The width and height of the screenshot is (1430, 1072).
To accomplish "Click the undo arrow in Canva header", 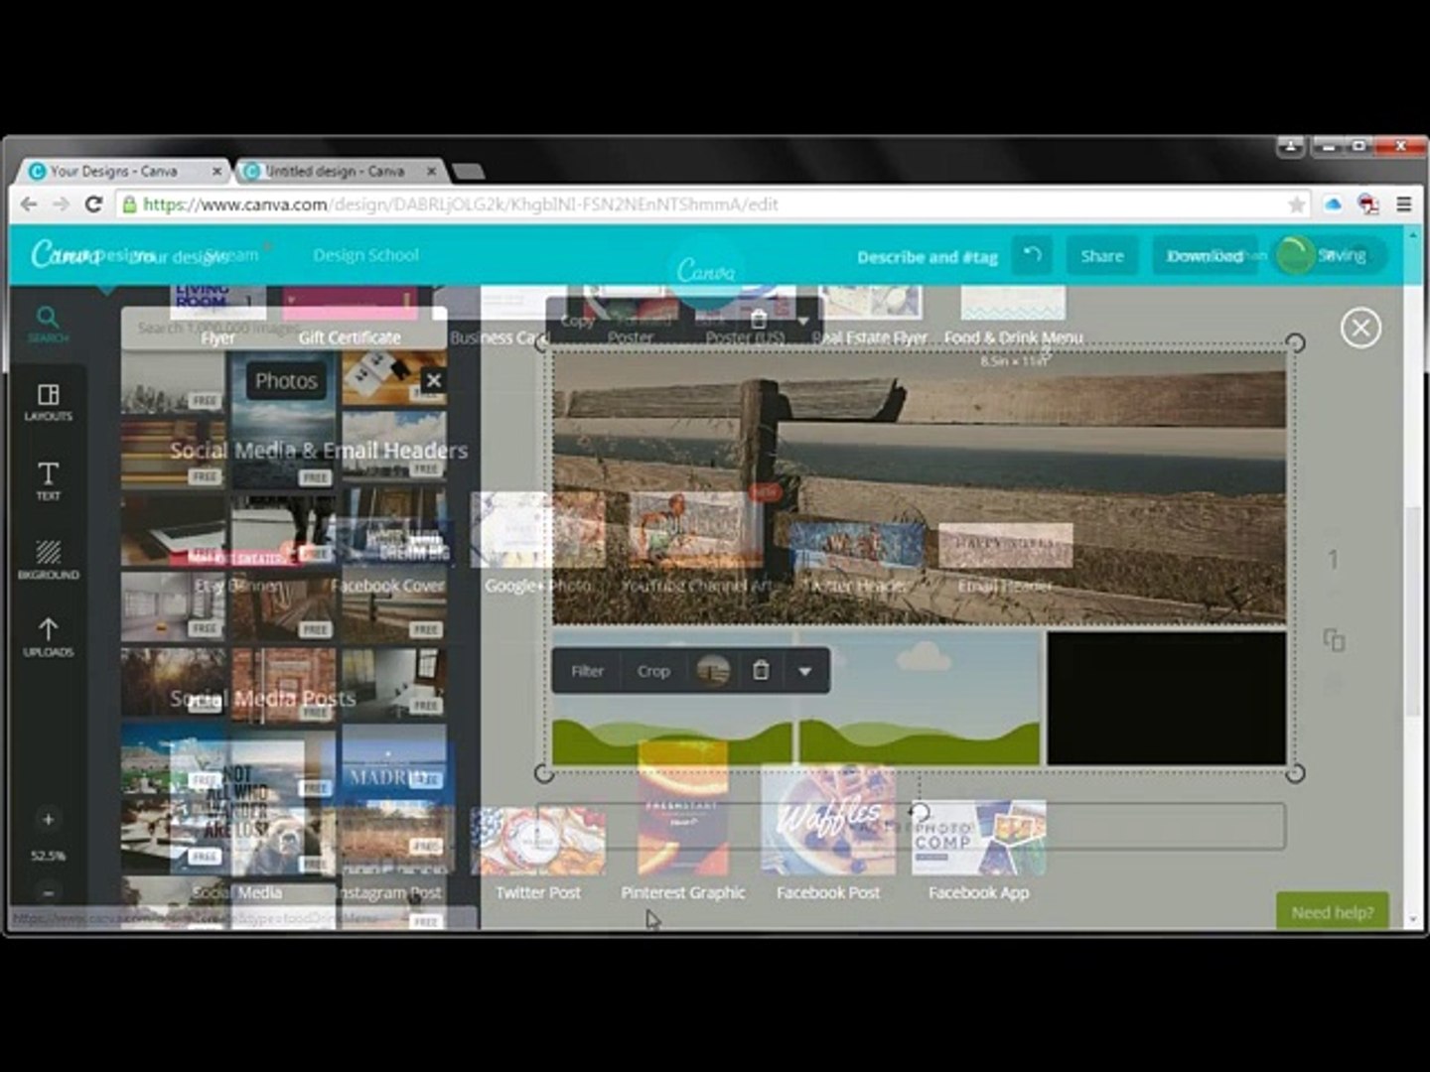I will 1032,255.
